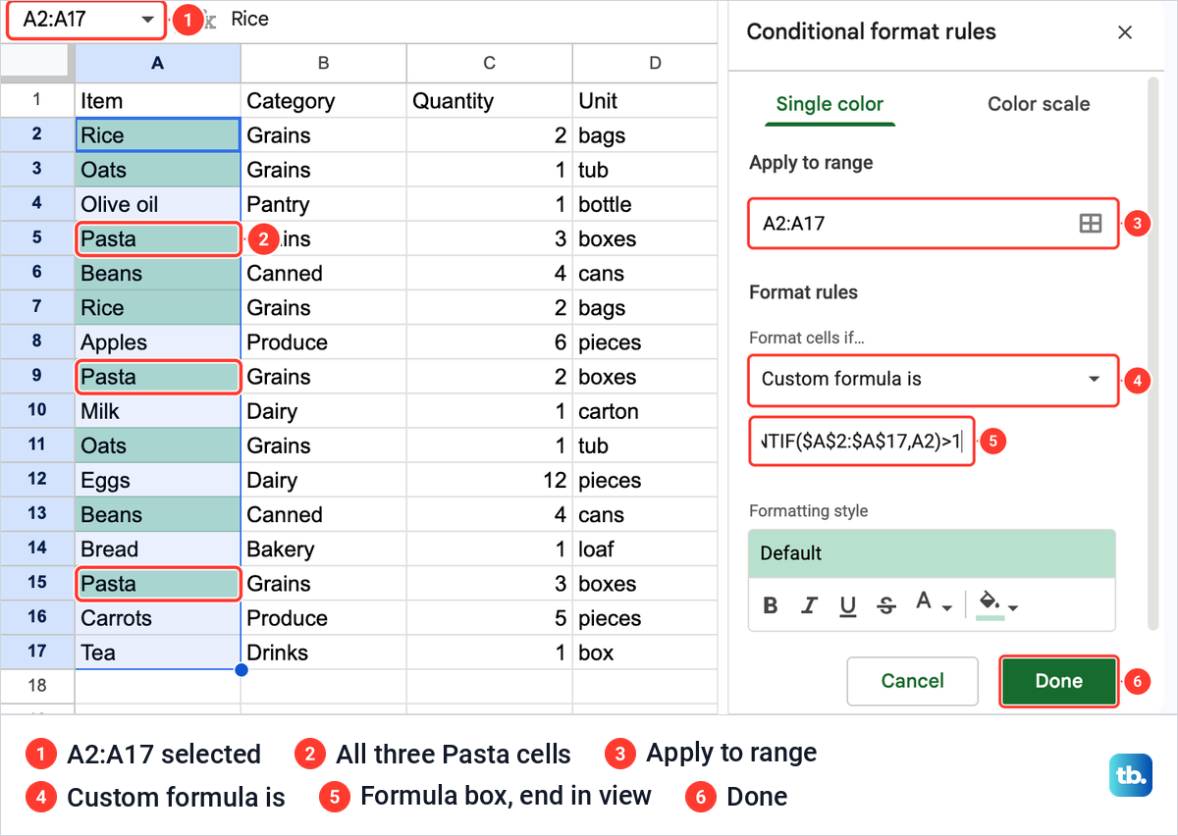Select row 8 header
This screenshot has height=836, width=1178.
click(37, 341)
